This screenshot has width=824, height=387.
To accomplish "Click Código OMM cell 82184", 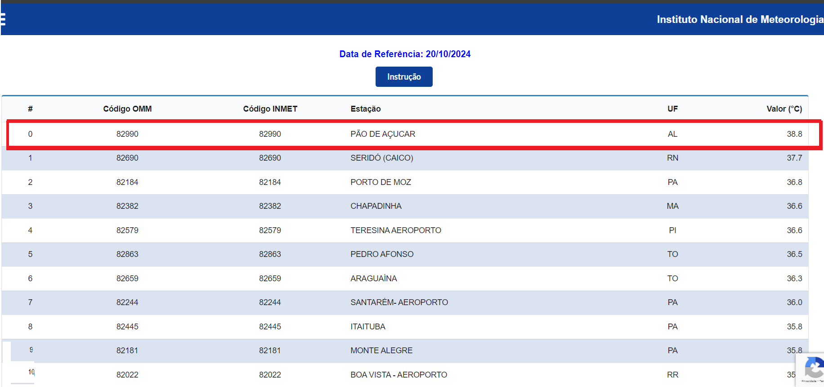I will click(x=127, y=182).
